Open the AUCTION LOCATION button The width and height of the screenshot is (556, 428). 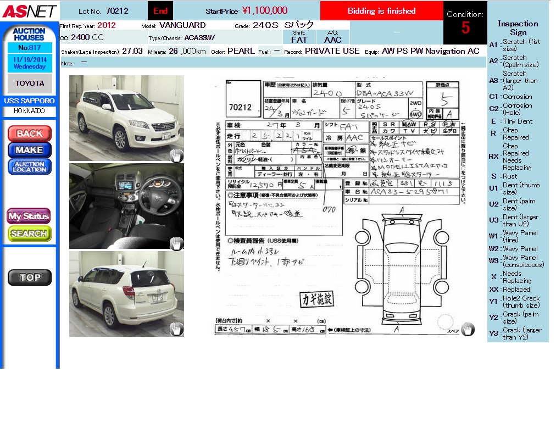coord(30,166)
